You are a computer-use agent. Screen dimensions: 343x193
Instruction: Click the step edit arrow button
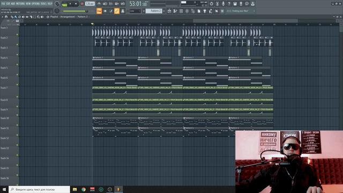coord(105,11)
